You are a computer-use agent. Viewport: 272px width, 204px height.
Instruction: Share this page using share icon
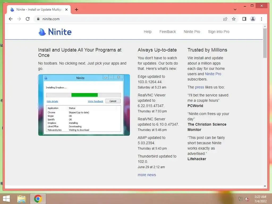[x=225, y=19]
